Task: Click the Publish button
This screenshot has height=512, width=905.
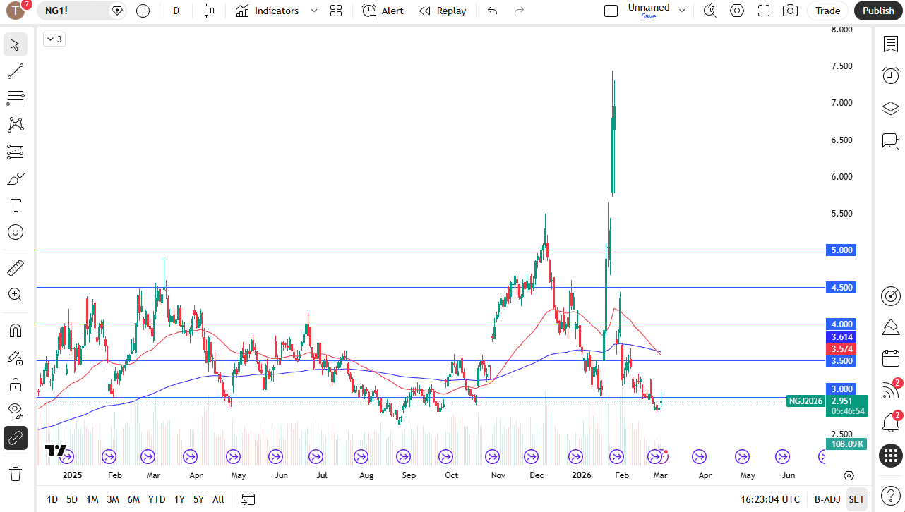Action: point(878,11)
